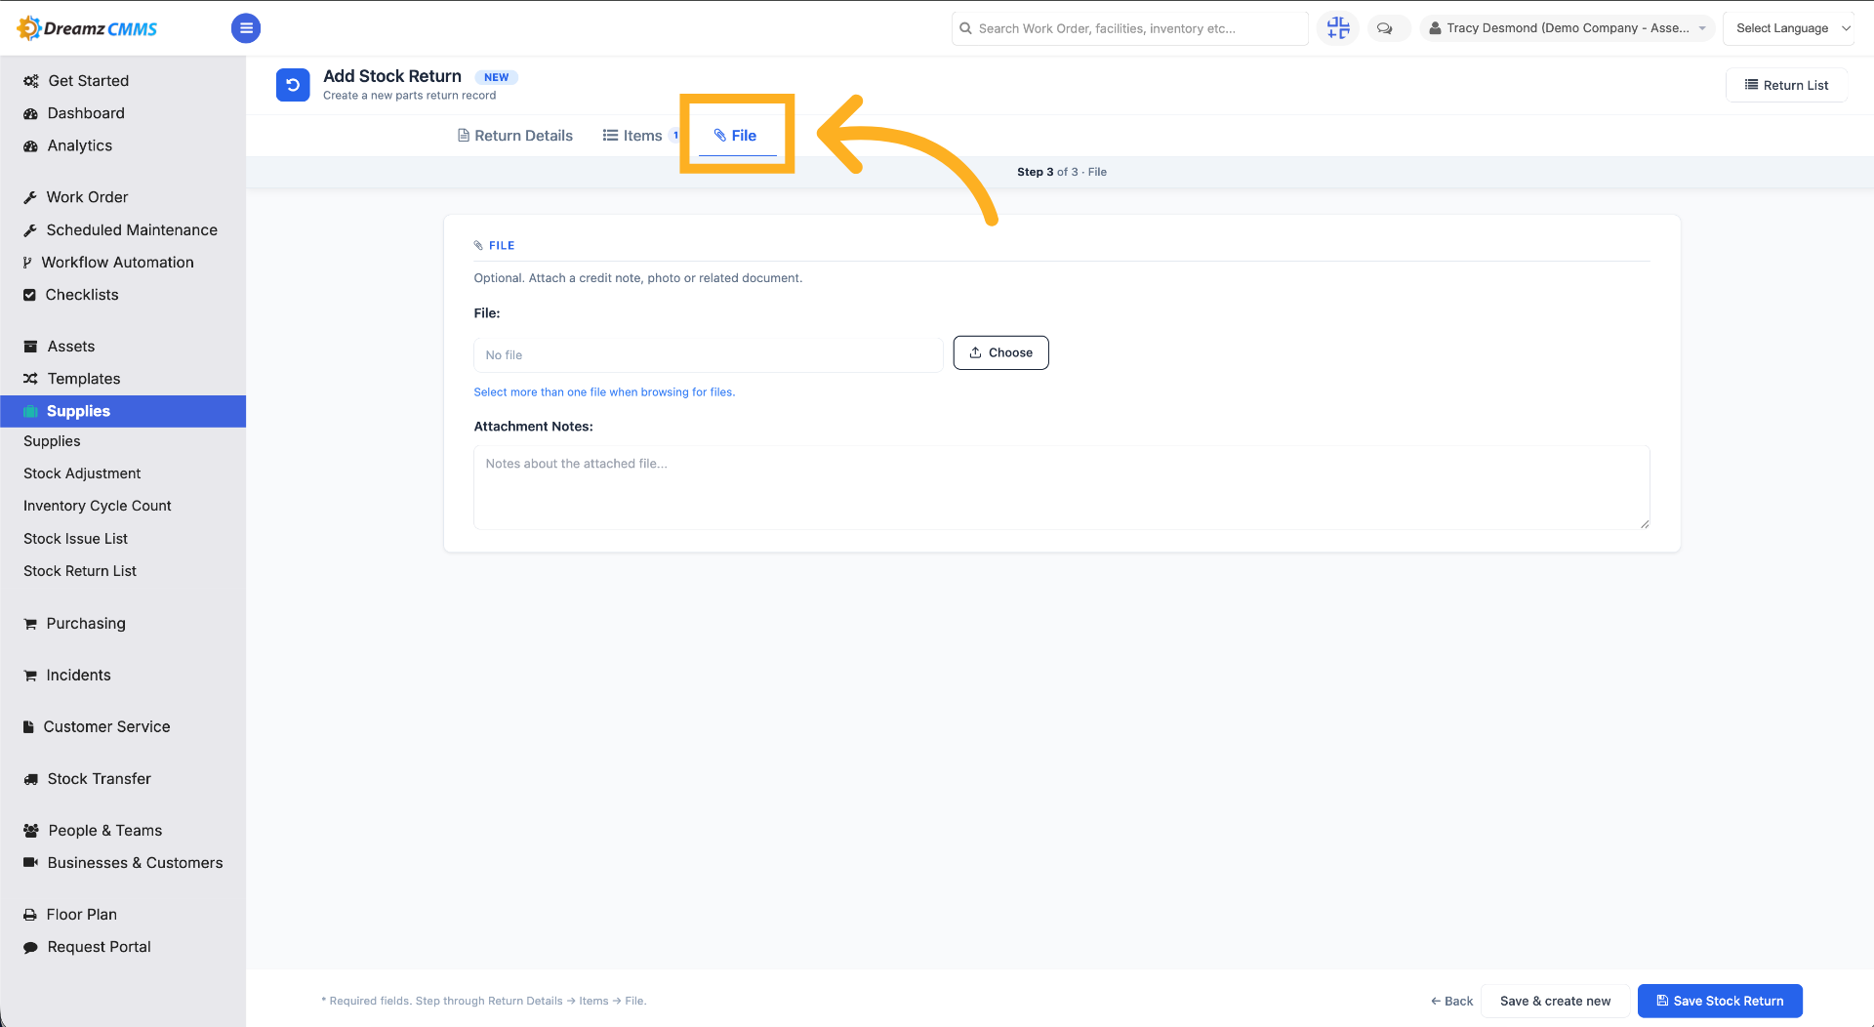Click the DreamzCMMS logo
This screenshot has height=1027, width=1874.
tap(87, 28)
